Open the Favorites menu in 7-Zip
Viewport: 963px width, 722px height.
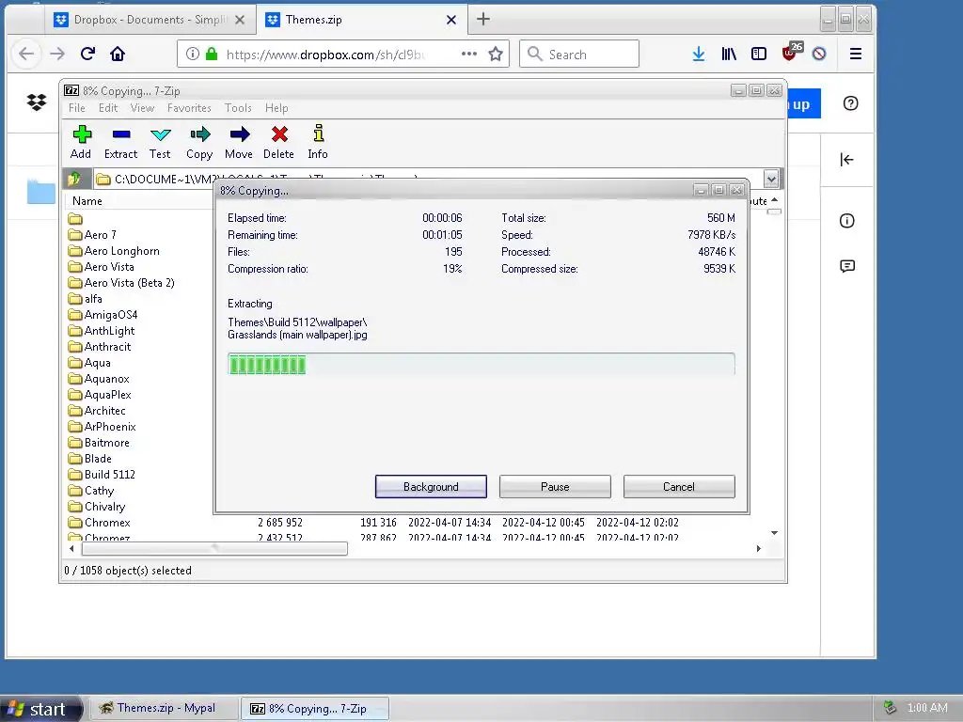click(189, 108)
